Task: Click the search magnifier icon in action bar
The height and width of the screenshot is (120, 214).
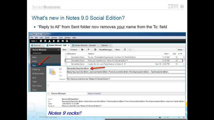Action: [x=130, y=50]
